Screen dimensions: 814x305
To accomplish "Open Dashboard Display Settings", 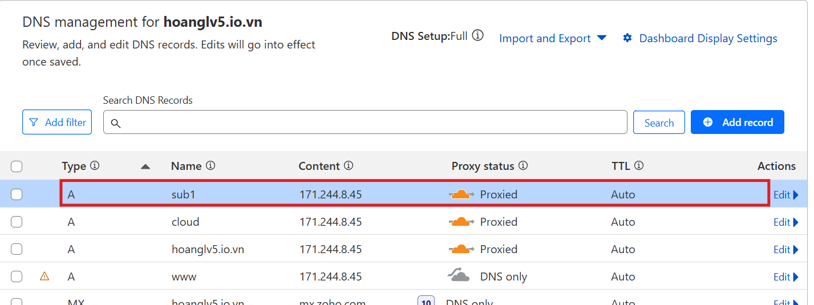I will 700,38.
